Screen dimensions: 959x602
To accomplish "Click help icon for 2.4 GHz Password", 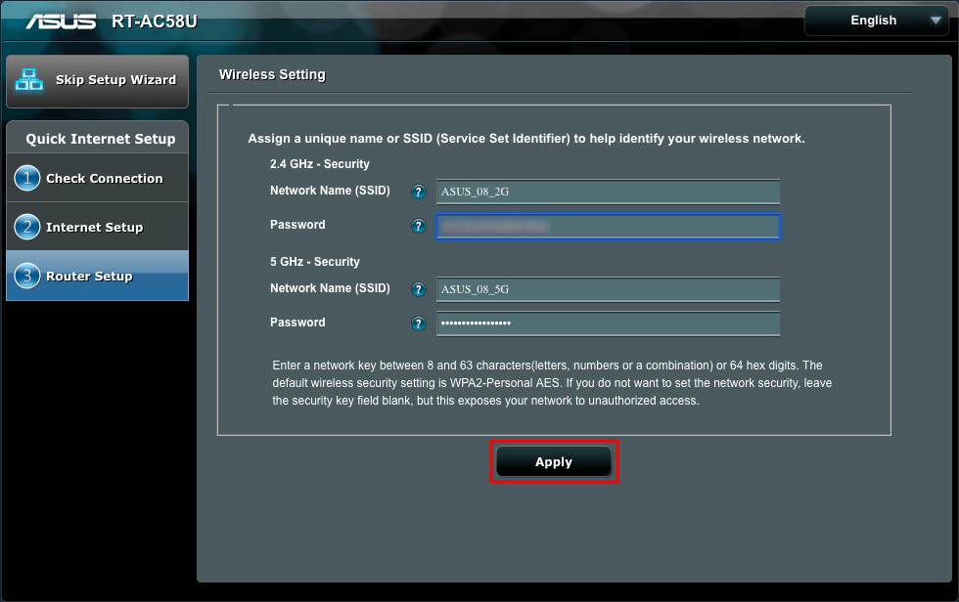I will point(419,226).
